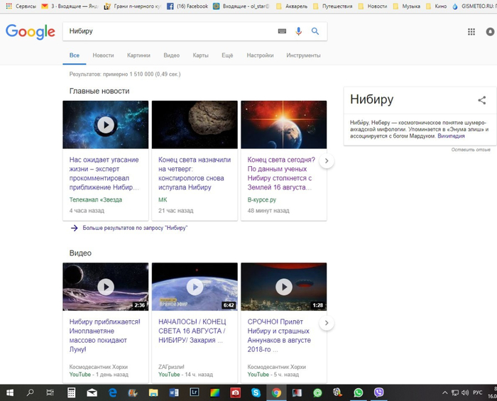Open Viber from taskbar

coord(378,392)
